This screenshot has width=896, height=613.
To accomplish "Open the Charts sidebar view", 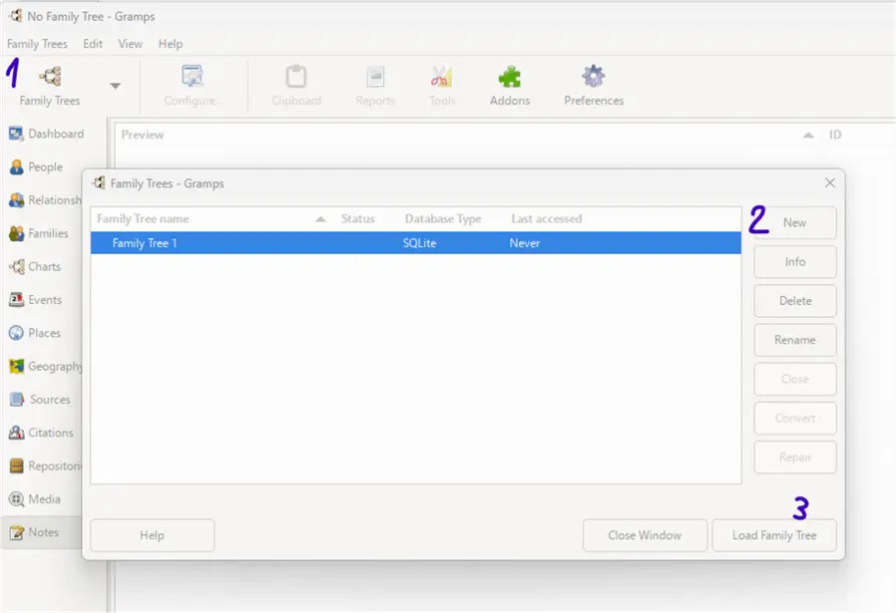I will pos(36,266).
